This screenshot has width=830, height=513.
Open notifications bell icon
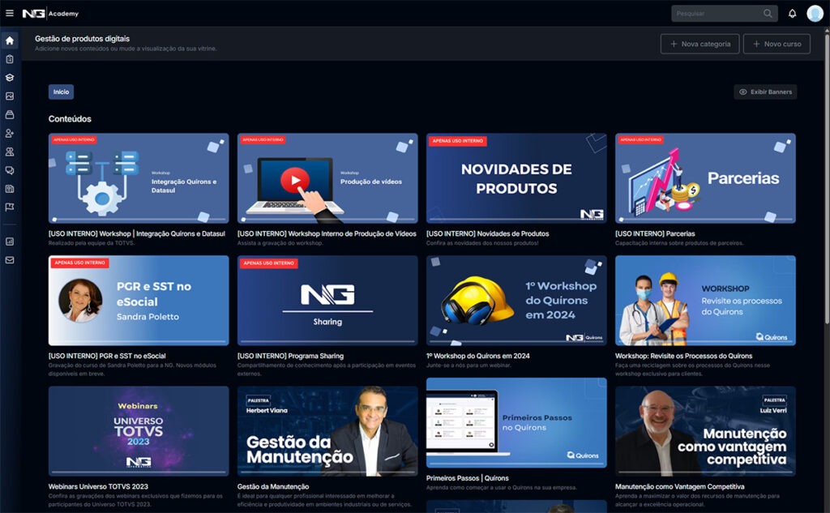point(792,14)
